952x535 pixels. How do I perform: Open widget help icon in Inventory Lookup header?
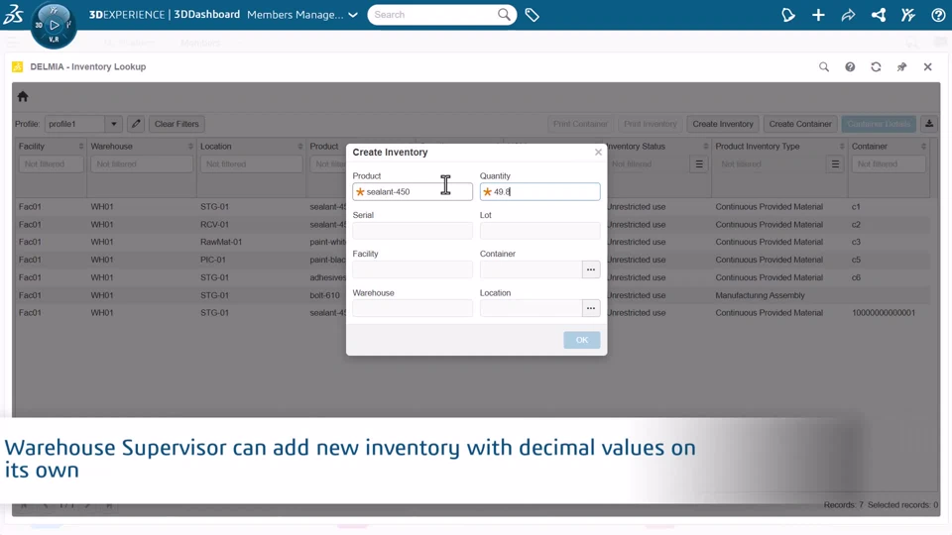click(x=850, y=66)
